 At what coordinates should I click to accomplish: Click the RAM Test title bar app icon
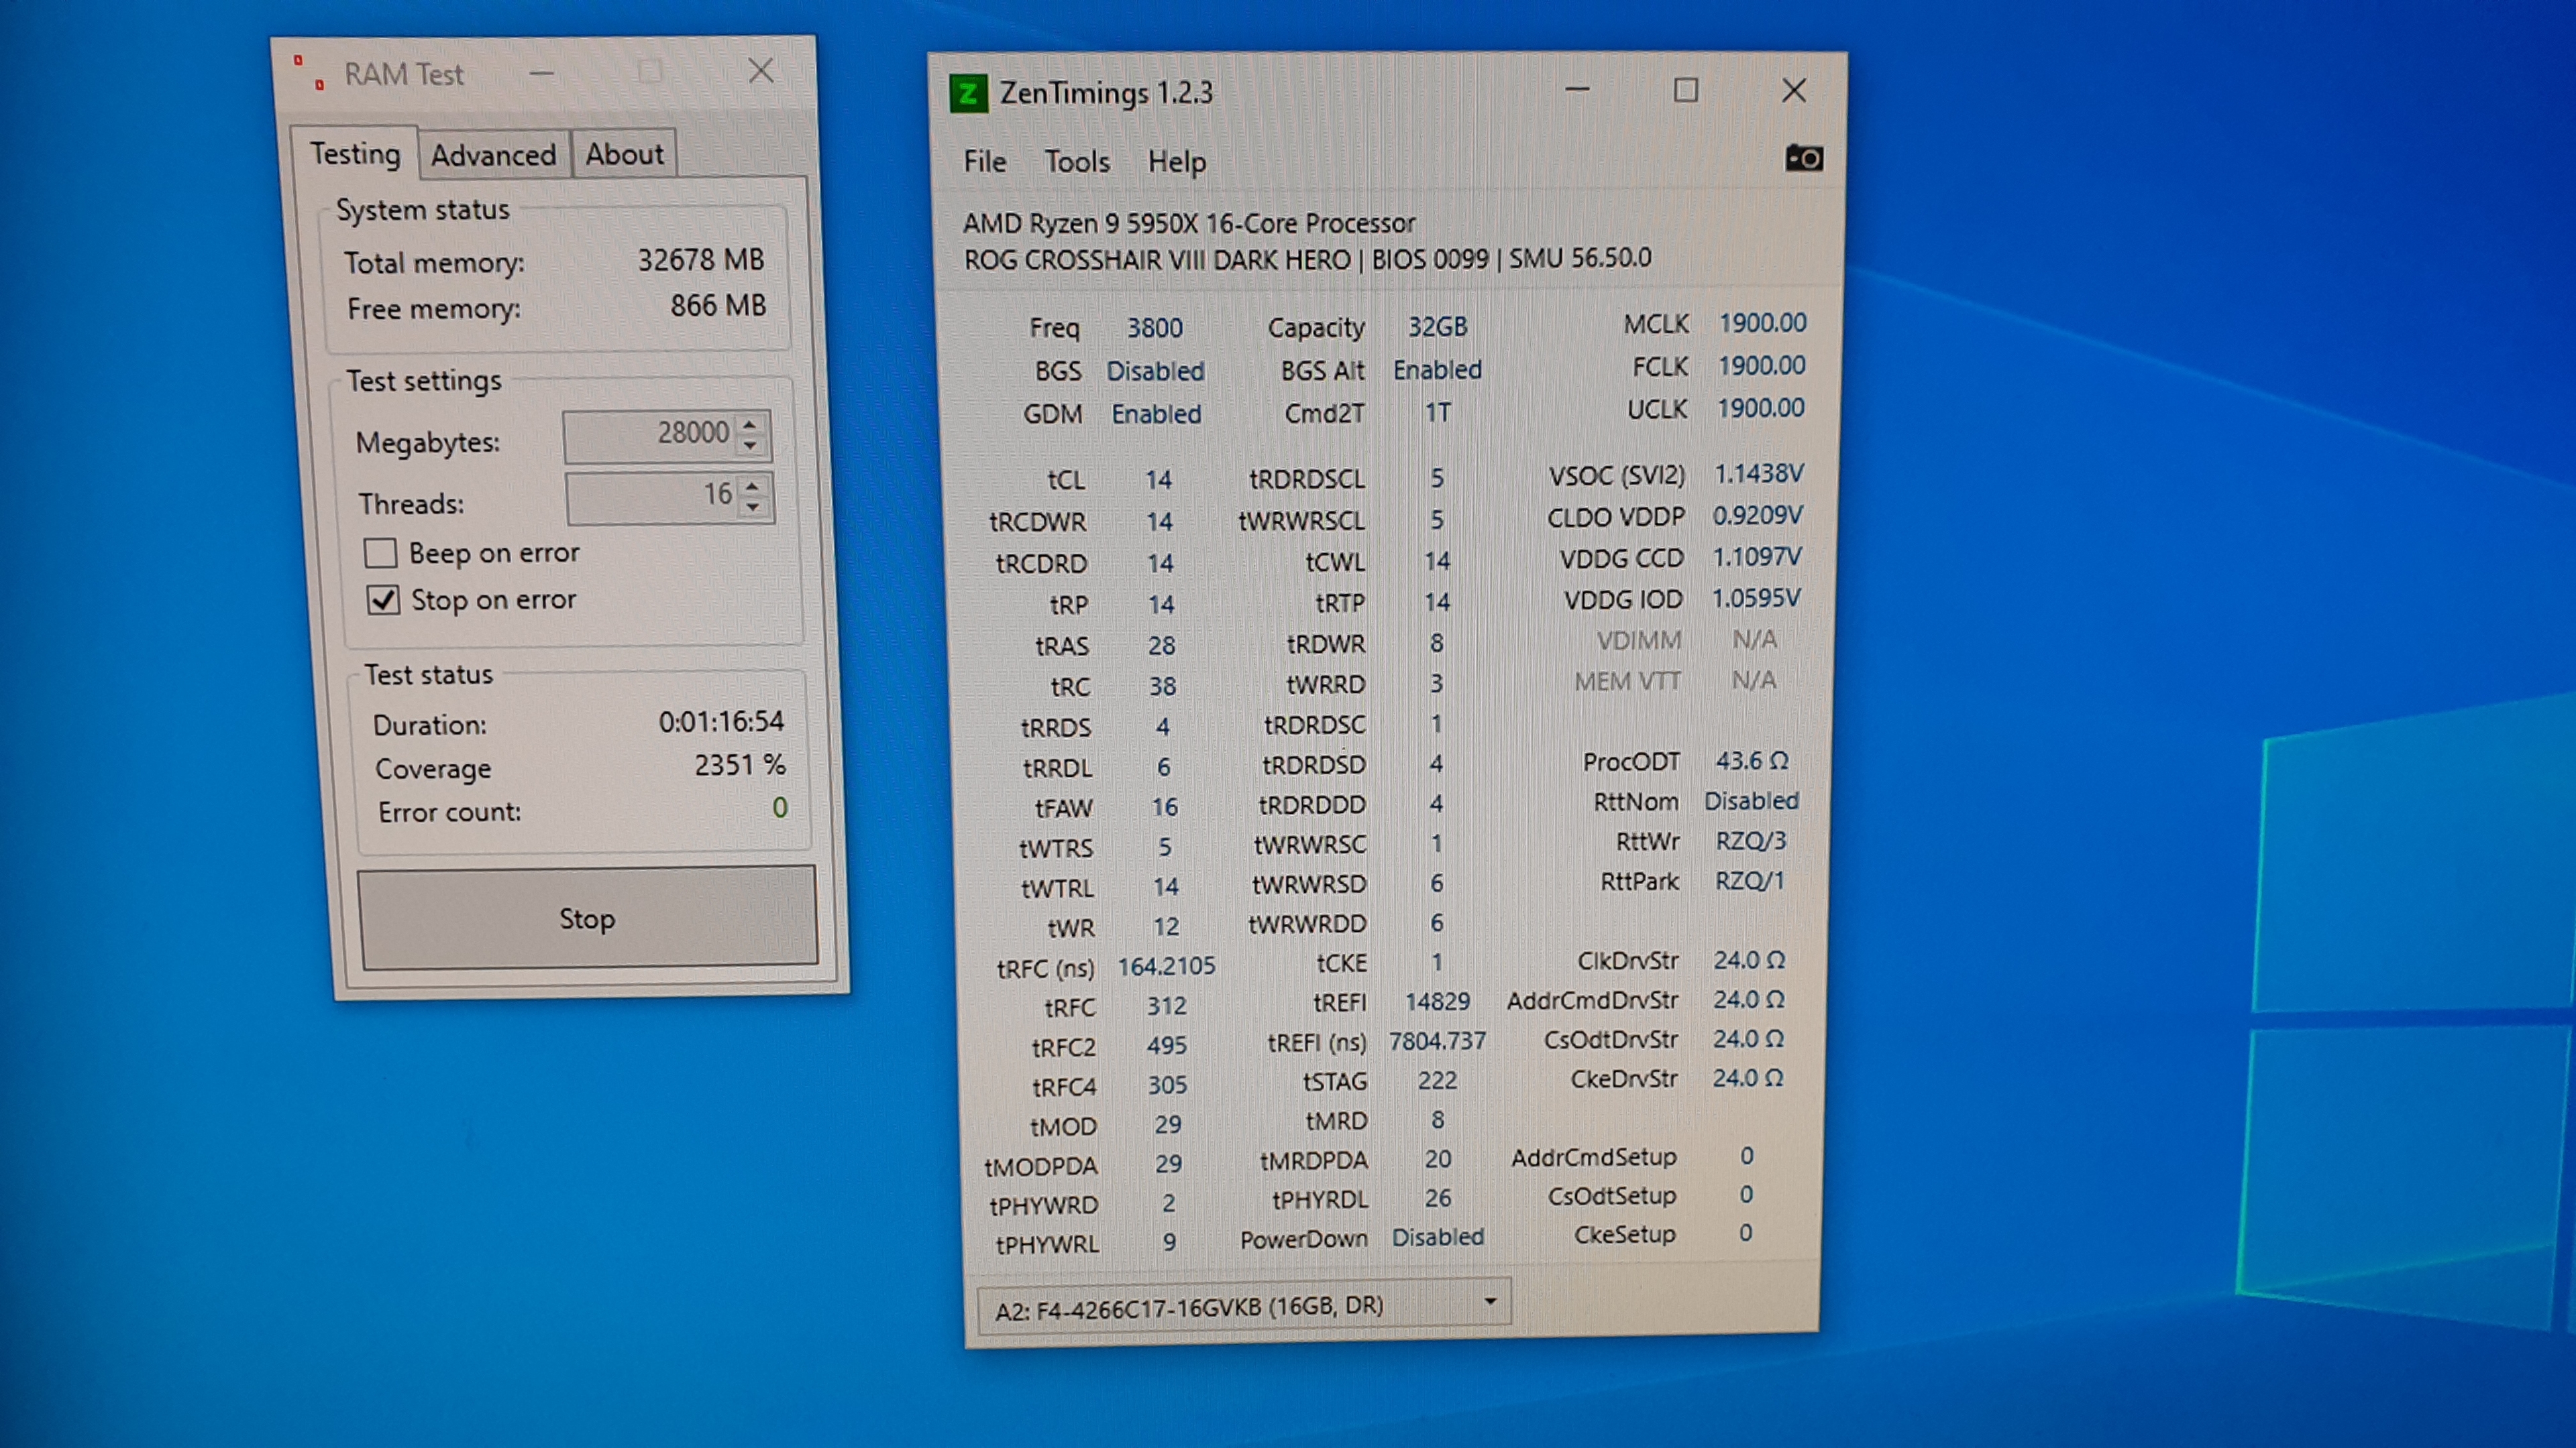[308, 72]
